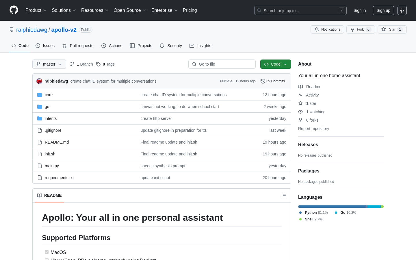Click the 1 star link in About
This screenshot has width=416, height=260.
coord(311,103)
